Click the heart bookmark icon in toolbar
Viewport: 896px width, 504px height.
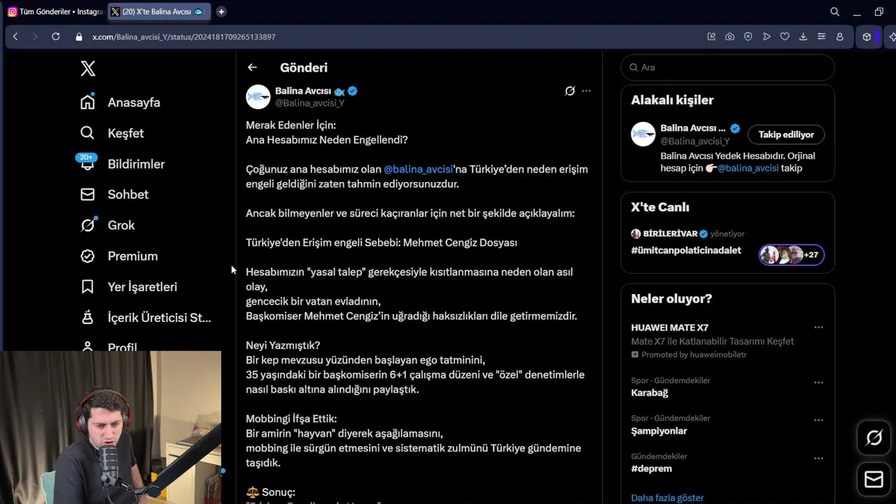[x=785, y=36]
